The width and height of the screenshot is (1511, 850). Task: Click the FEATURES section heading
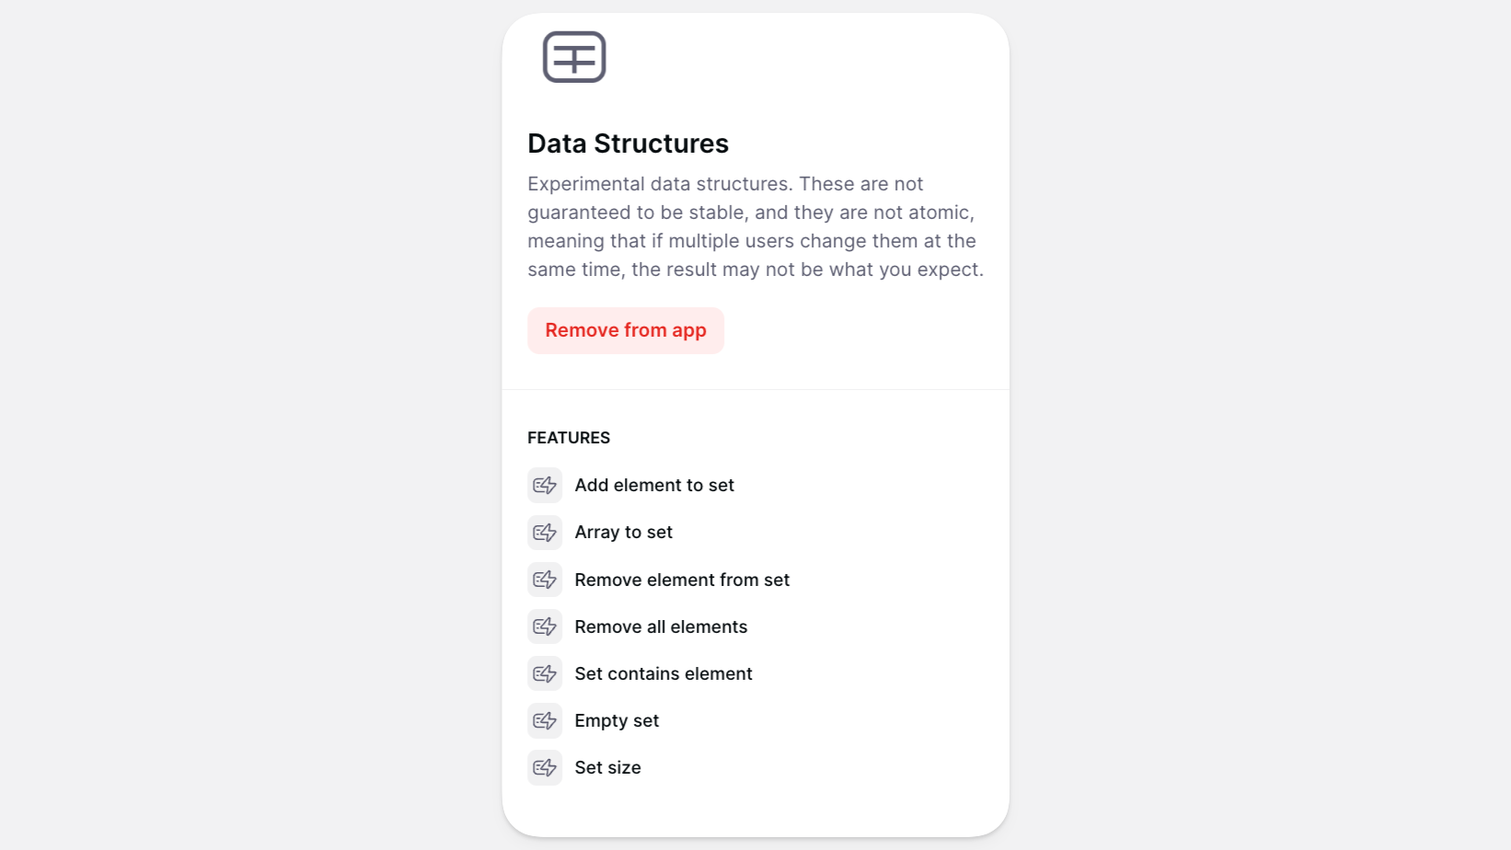[569, 438]
